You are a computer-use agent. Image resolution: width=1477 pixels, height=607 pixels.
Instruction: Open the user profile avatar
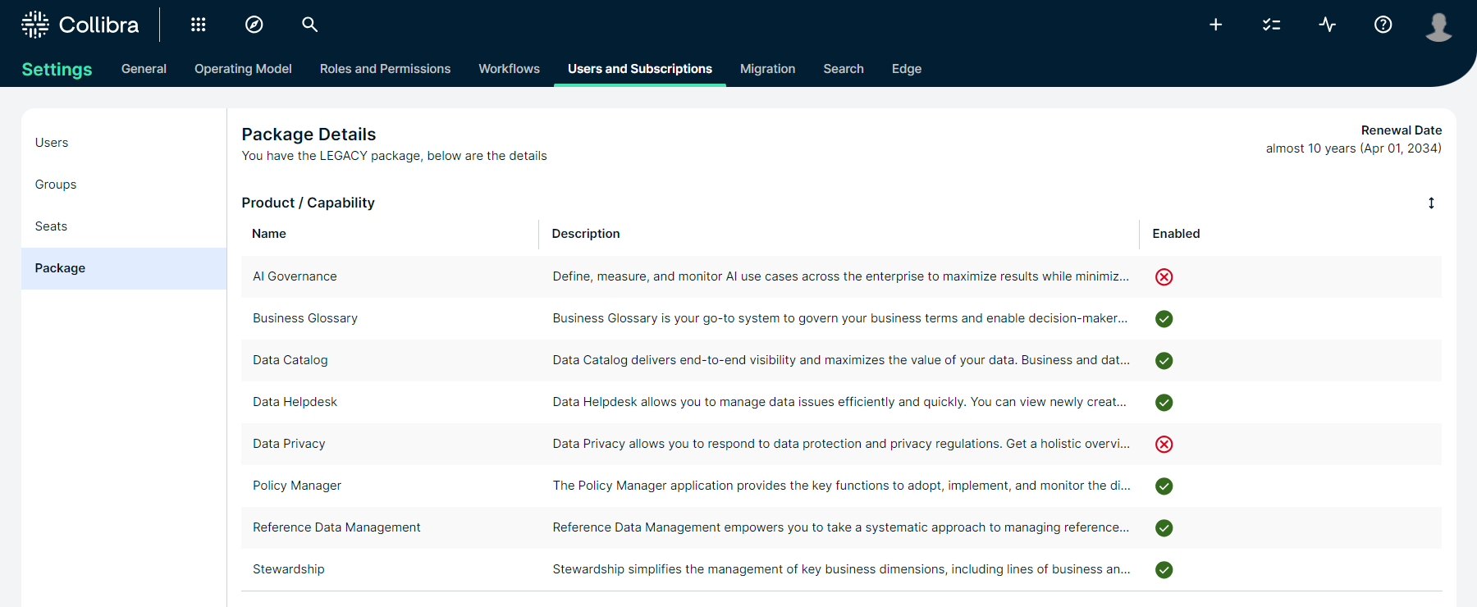coord(1438,26)
